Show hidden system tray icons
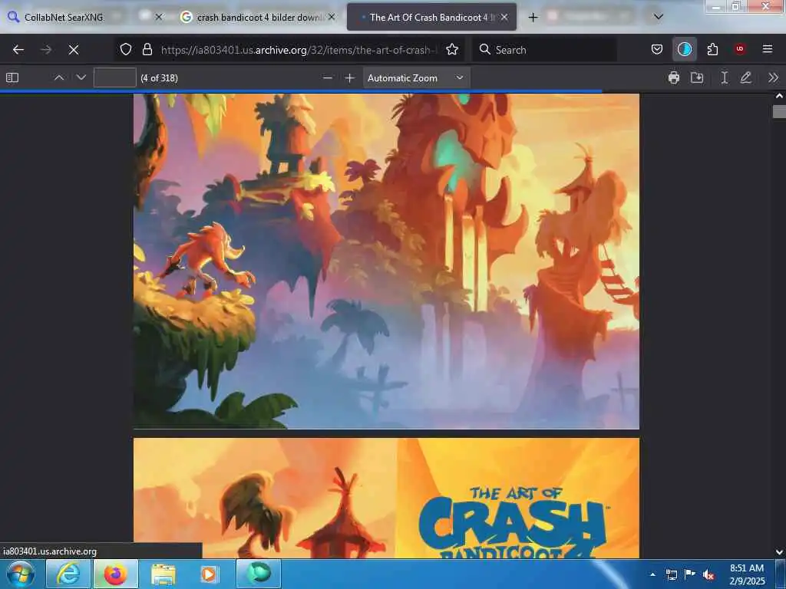The width and height of the screenshot is (786, 589). (652, 574)
